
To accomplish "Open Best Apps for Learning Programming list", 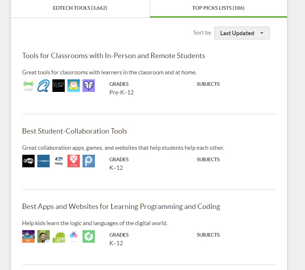I will pyautogui.click(x=121, y=206).
